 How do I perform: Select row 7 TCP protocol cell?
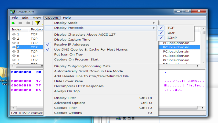click(x=34, y=60)
